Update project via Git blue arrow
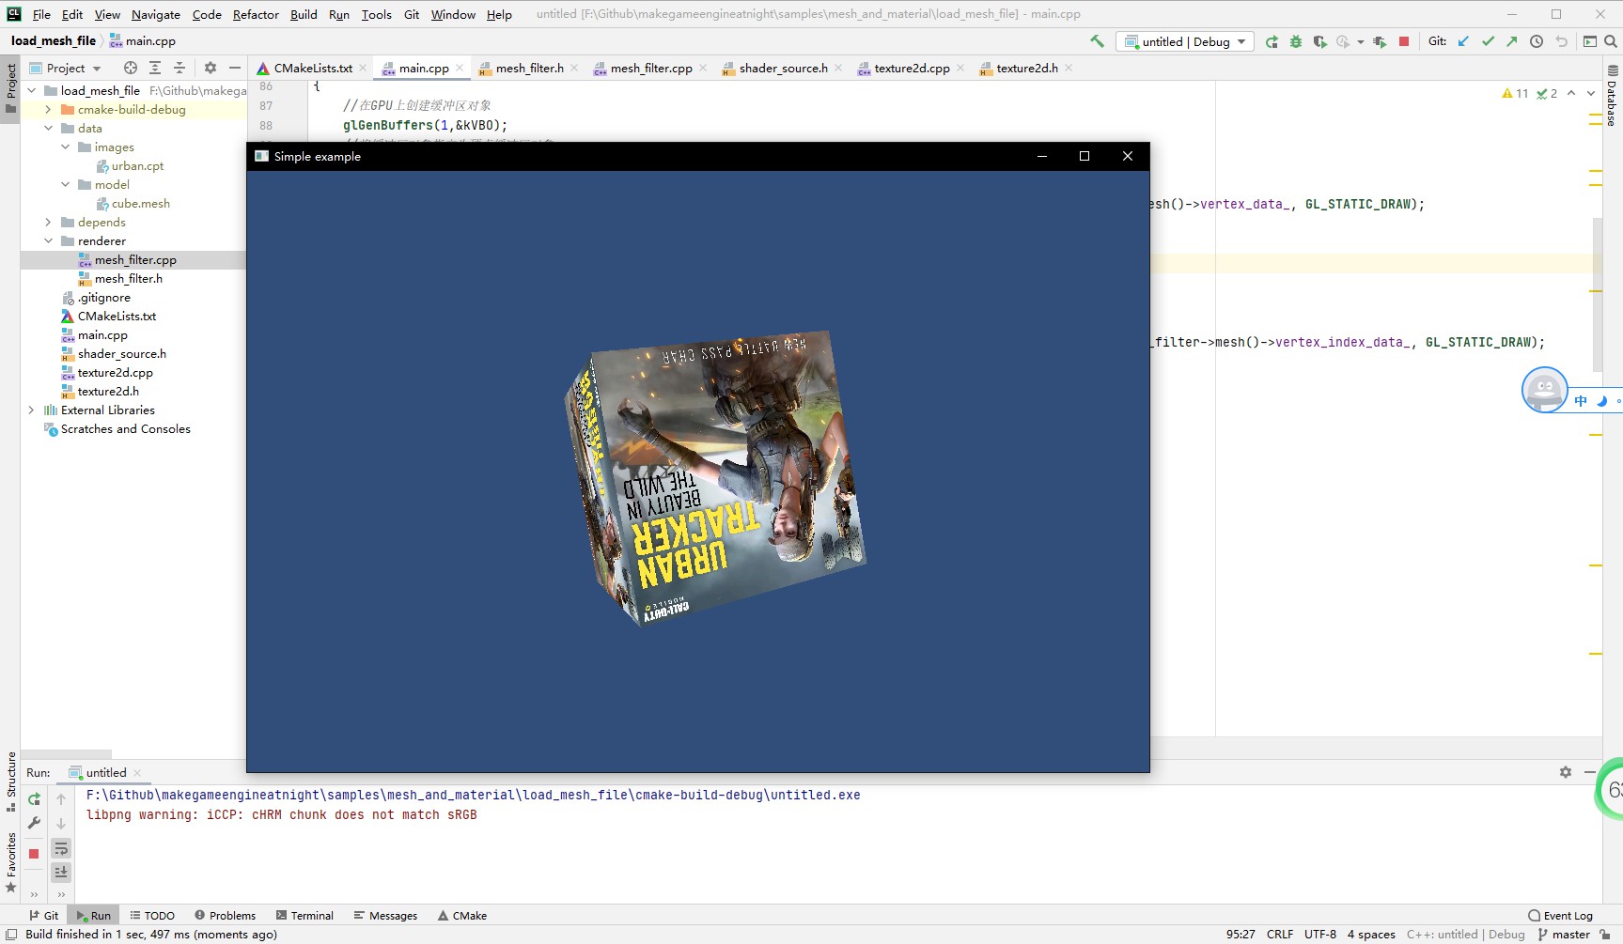Viewport: 1623px width, 944px height. click(x=1463, y=41)
